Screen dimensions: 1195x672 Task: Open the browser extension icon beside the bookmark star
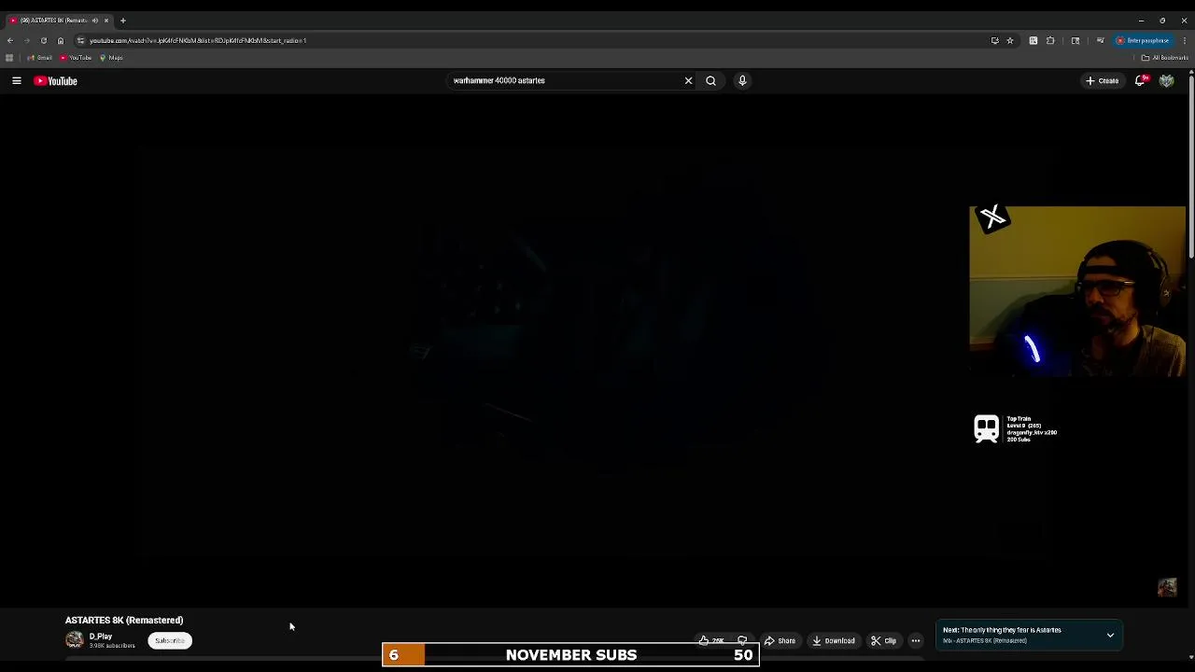point(1033,41)
